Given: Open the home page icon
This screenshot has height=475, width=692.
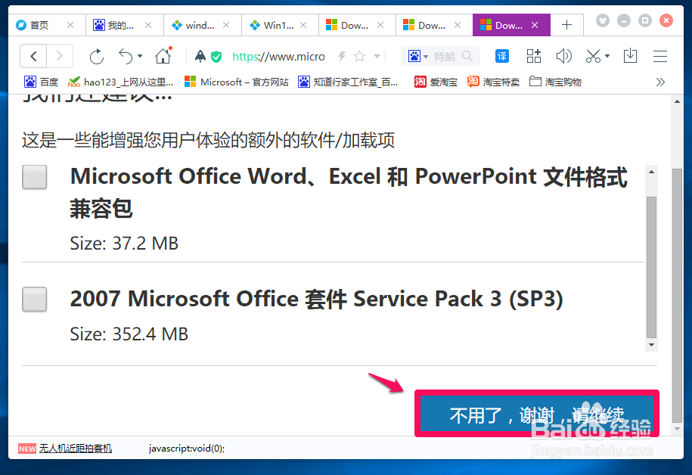Looking at the screenshot, I should (163, 56).
